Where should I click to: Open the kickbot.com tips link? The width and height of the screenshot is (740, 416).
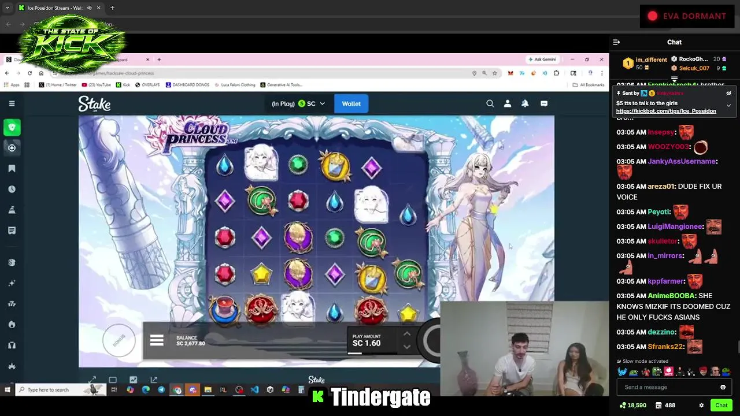(x=666, y=111)
